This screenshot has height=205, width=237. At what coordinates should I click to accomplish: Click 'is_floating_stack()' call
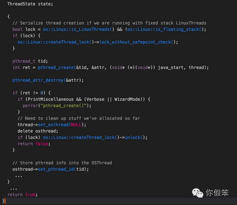179,29
